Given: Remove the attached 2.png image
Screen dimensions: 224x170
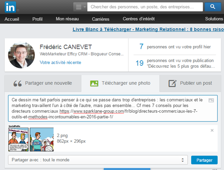Looking at the screenshot, I should 212,130.
